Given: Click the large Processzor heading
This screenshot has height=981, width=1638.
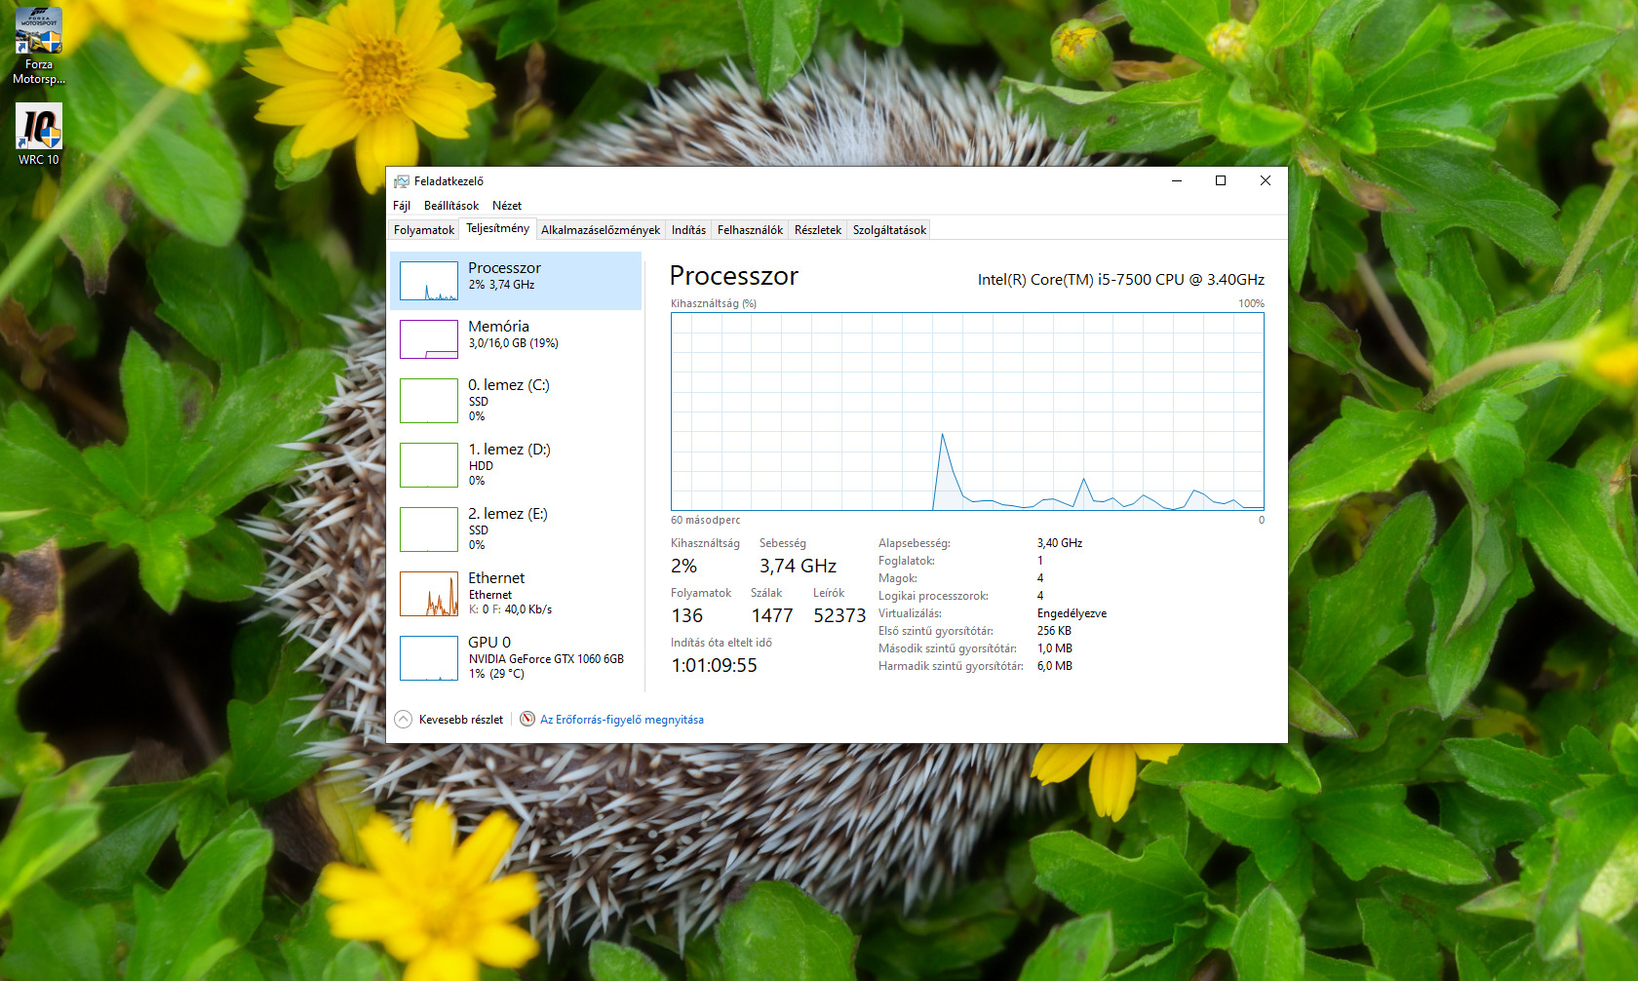Looking at the screenshot, I should [x=734, y=276].
